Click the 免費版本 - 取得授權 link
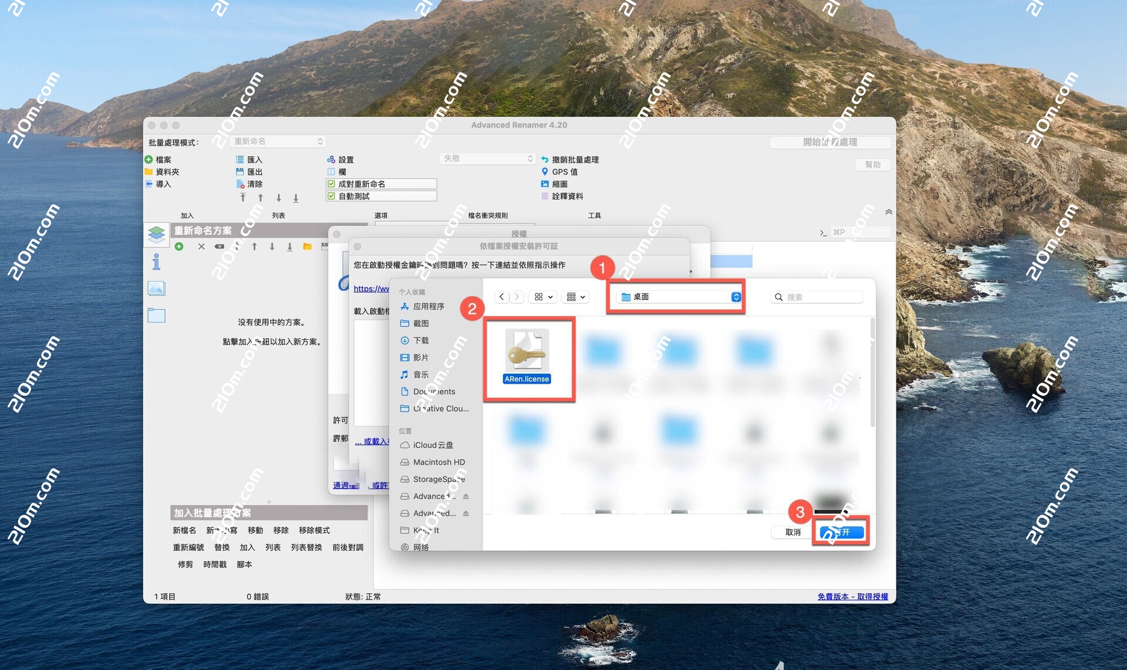Screen dimensions: 1127x670 click(x=852, y=596)
